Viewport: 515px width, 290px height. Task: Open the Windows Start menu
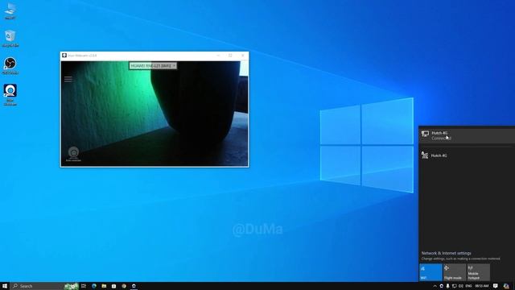tap(5, 286)
